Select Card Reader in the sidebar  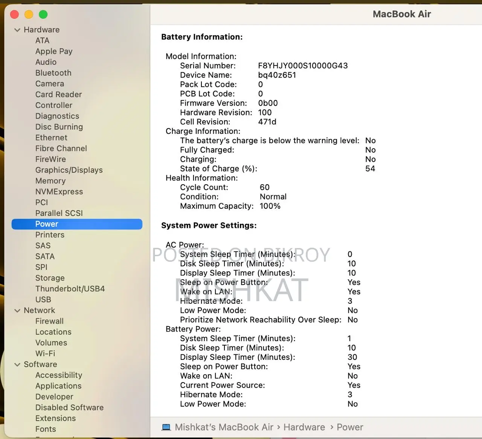(x=59, y=95)
